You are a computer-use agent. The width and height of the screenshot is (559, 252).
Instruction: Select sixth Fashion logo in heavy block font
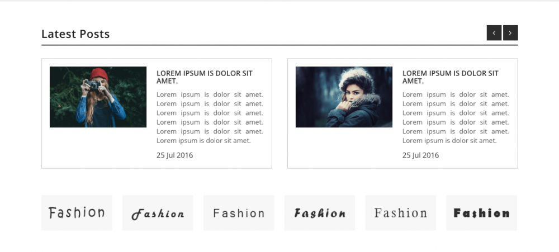click(482, 213)
